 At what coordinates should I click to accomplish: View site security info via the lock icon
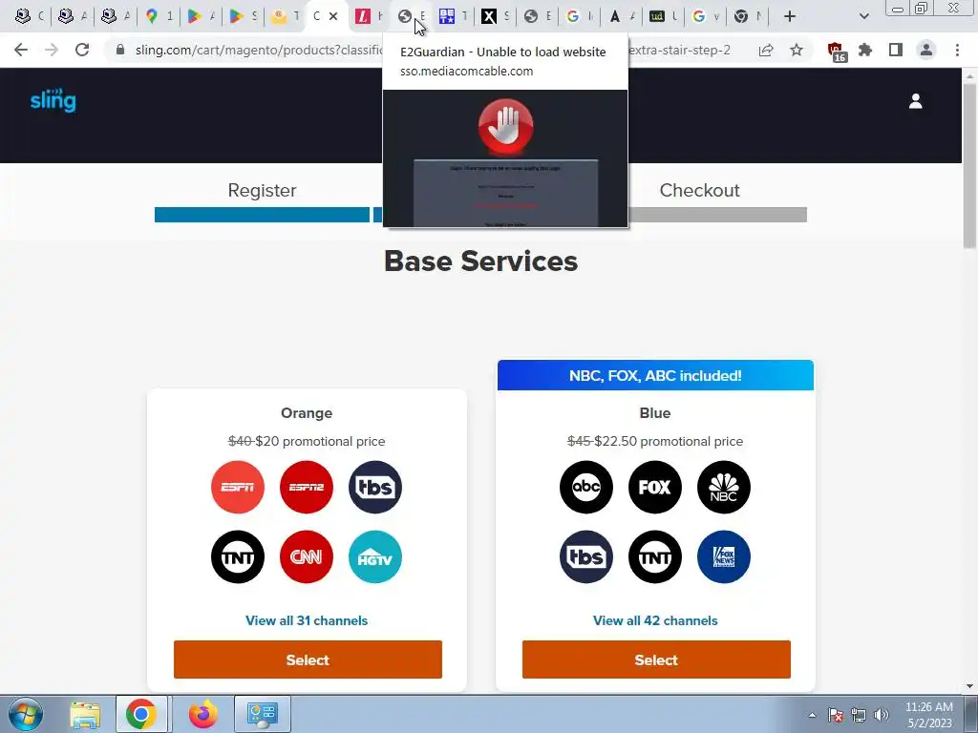(120, 50)
